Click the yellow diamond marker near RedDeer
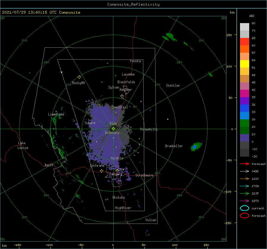This screenshot has width=267, height=249. 122,96
